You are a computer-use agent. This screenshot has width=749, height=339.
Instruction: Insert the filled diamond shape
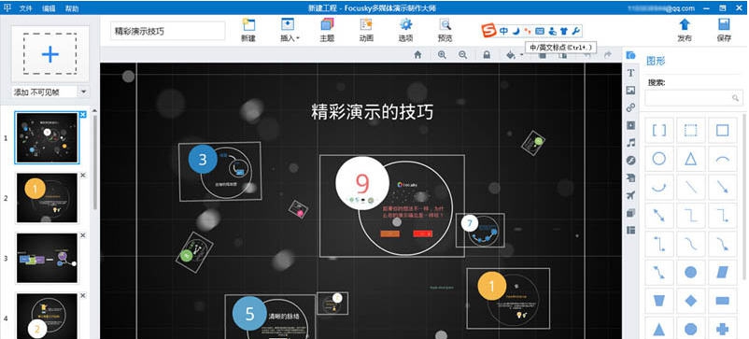coord(691,301)
